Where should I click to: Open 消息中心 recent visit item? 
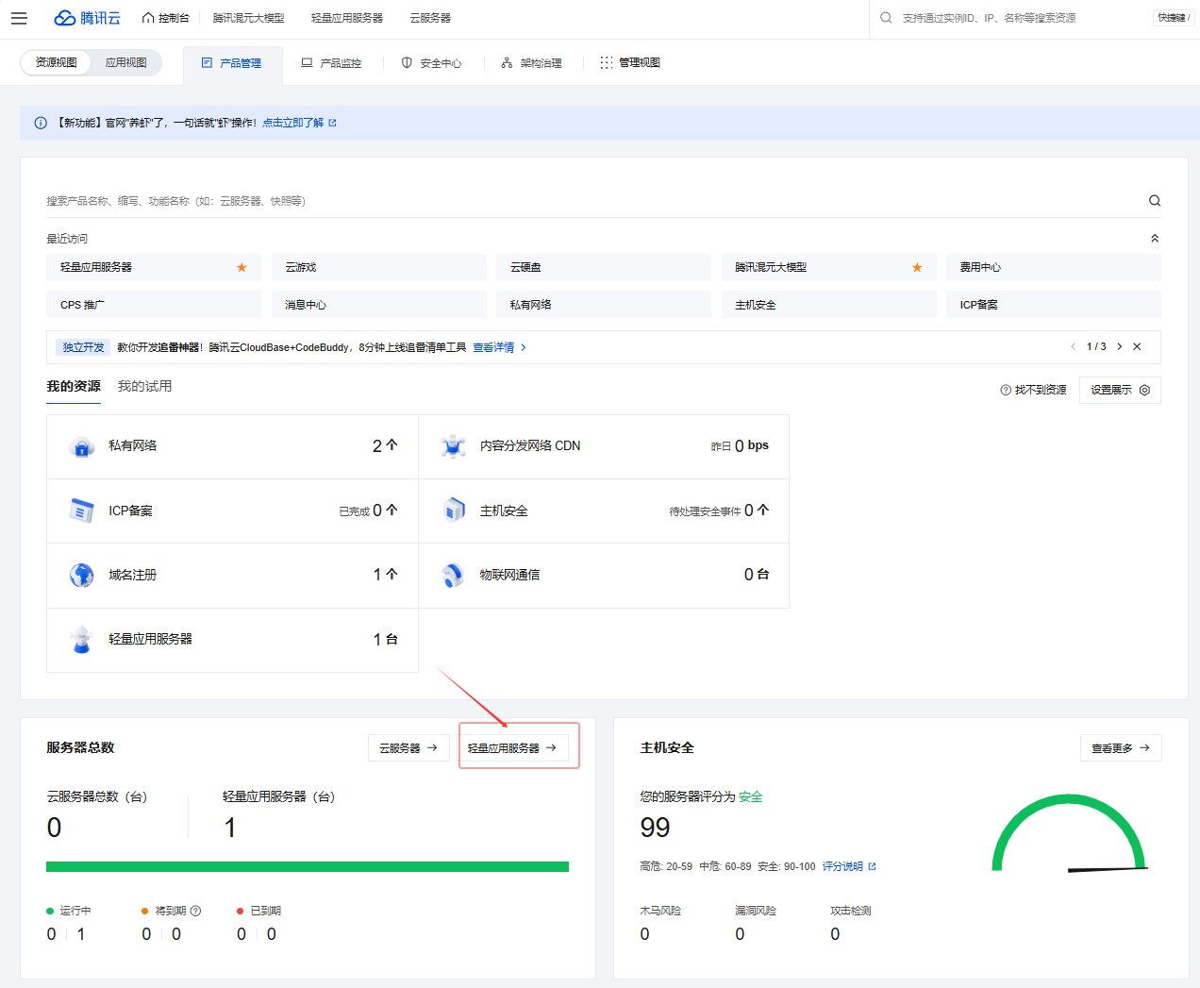click(x=378, y=305)
